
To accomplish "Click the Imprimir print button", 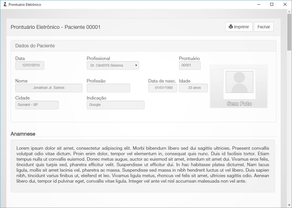I will point(239,27).
